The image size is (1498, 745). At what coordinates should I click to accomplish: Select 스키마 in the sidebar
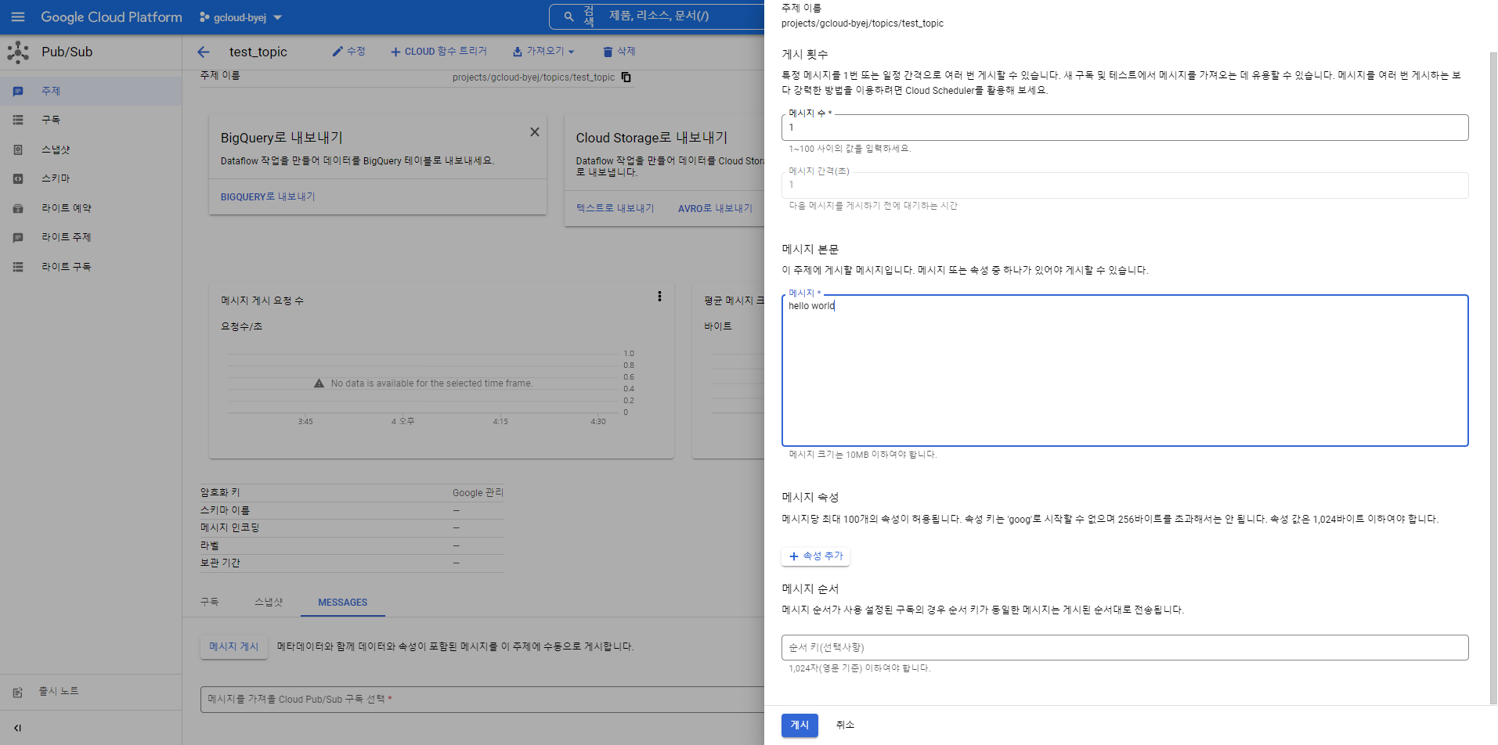pos(91,178)
